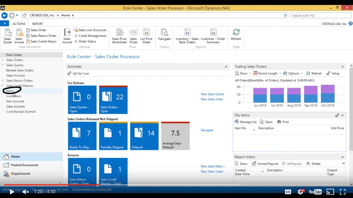Open Credit Management
The width and height of the screenshot is (353, 198).
click(90, 36)
